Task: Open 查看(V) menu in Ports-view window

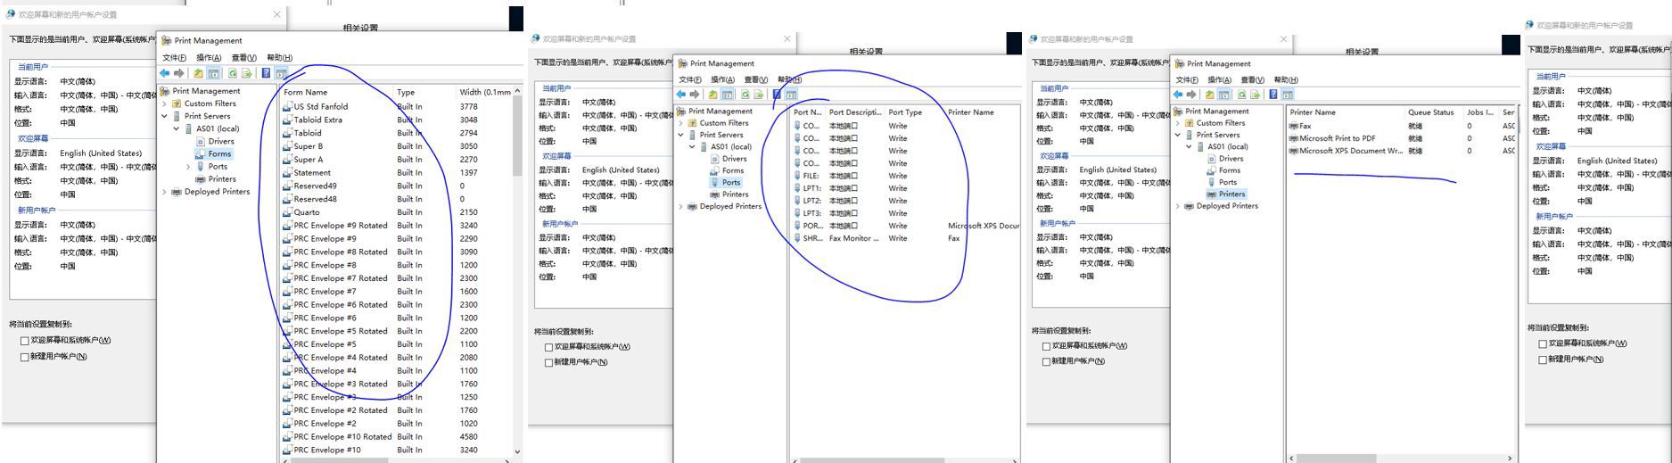Action: [x=755, y=79]
